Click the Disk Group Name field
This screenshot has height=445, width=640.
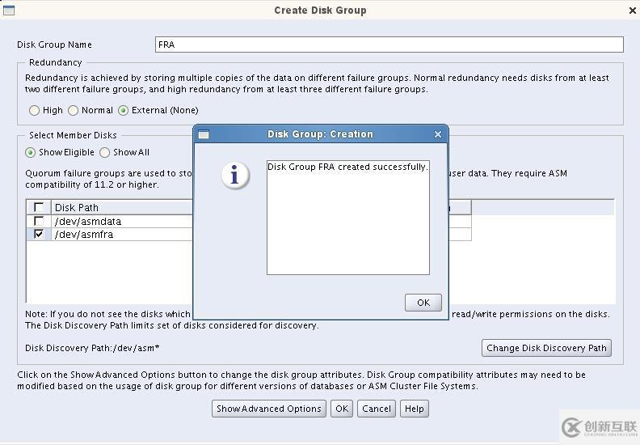(x=389, y=44)
